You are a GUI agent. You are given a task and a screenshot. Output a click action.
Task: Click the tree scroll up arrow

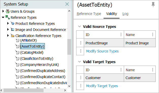[69, 11]
